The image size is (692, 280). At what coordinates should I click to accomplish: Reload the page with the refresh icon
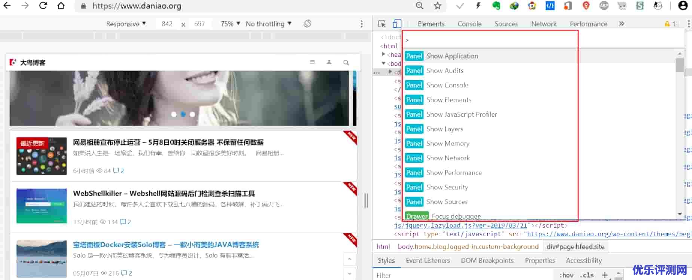pyautogui.click(x=43, y=6)
